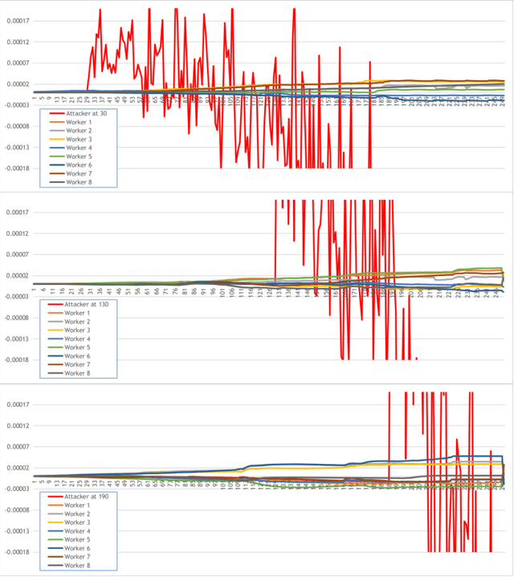
Task: Select Worker 1 in the Attacker at 30 legend
Action: 79,122
